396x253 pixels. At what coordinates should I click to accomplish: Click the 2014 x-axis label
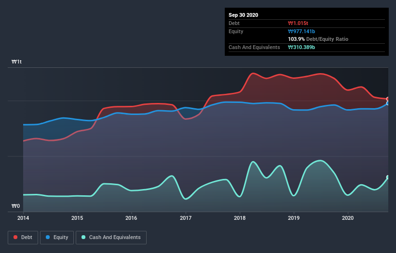click(x=23, y=218)
